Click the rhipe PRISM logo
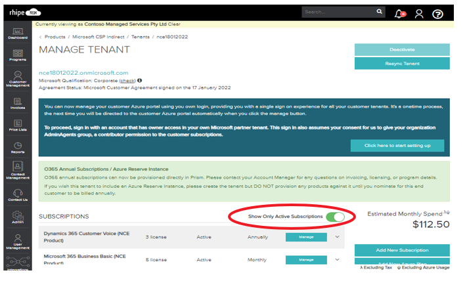 [25, 12]
